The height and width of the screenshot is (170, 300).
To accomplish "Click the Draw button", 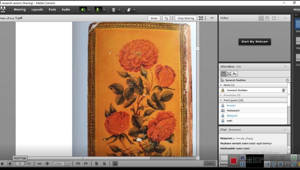I will pos(154,18).
